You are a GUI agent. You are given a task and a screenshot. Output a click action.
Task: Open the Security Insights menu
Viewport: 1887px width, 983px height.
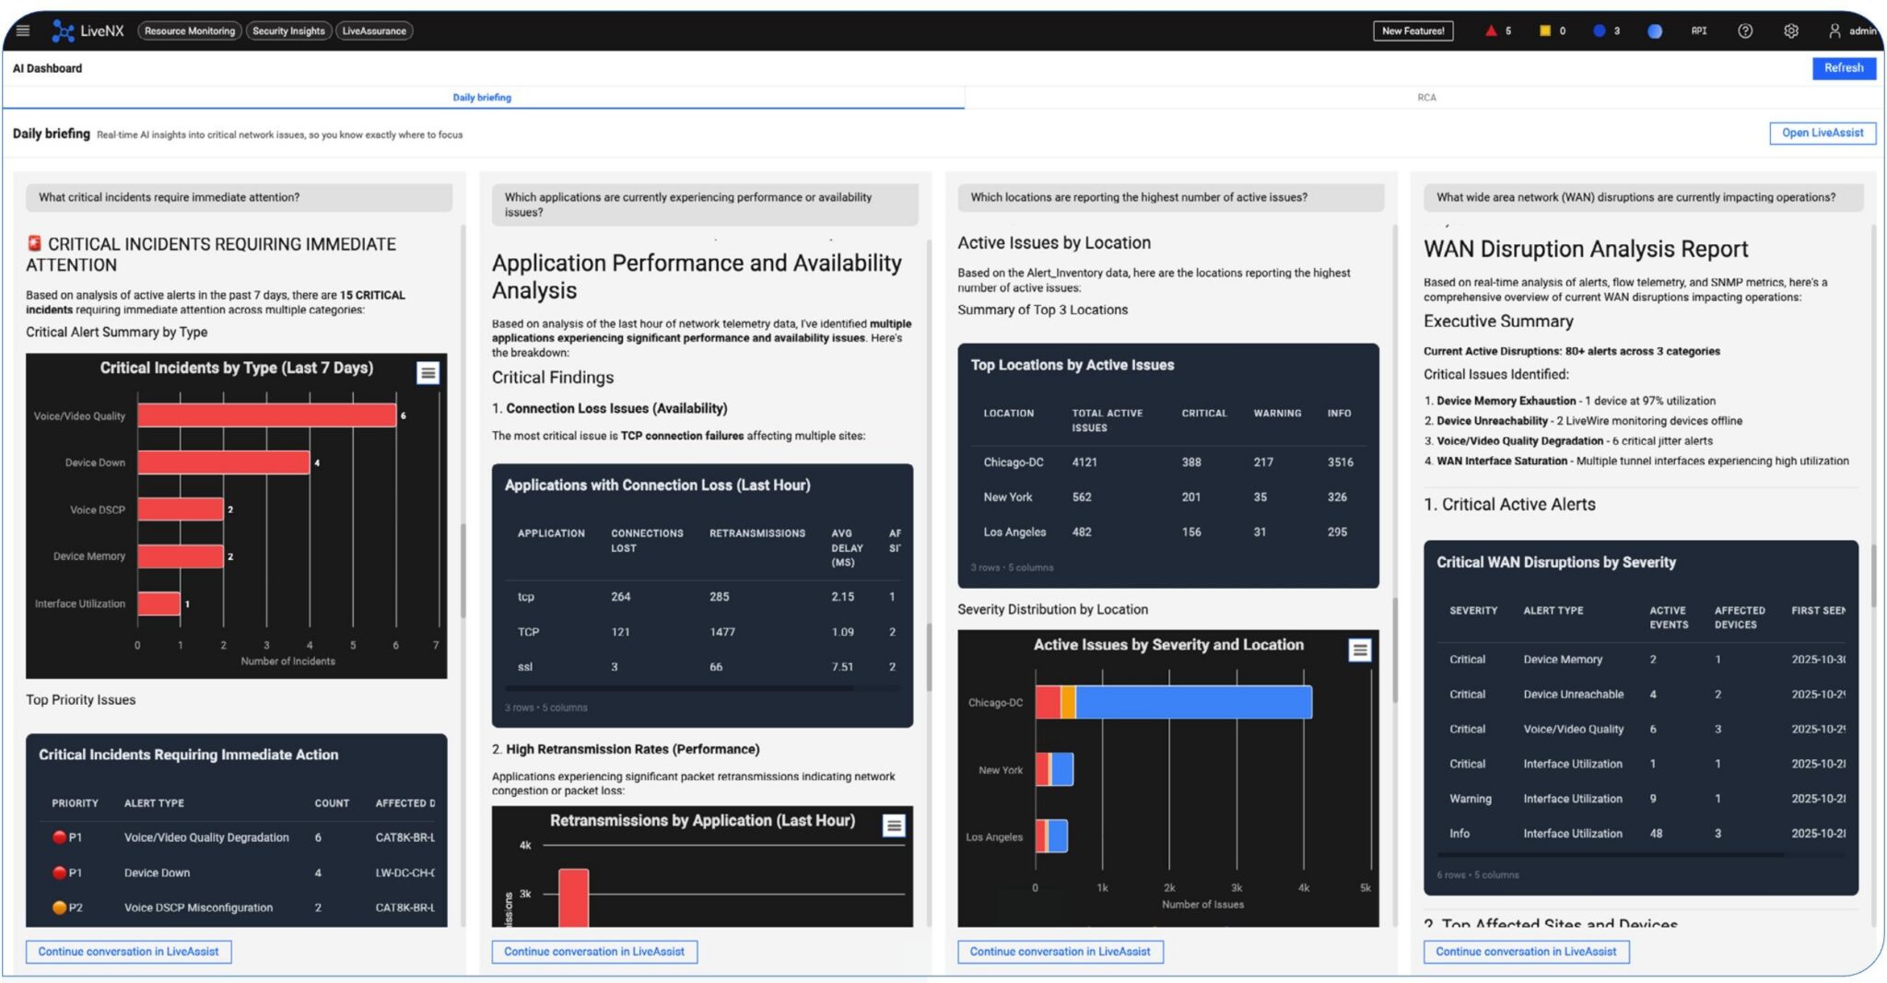pos(288,31)
